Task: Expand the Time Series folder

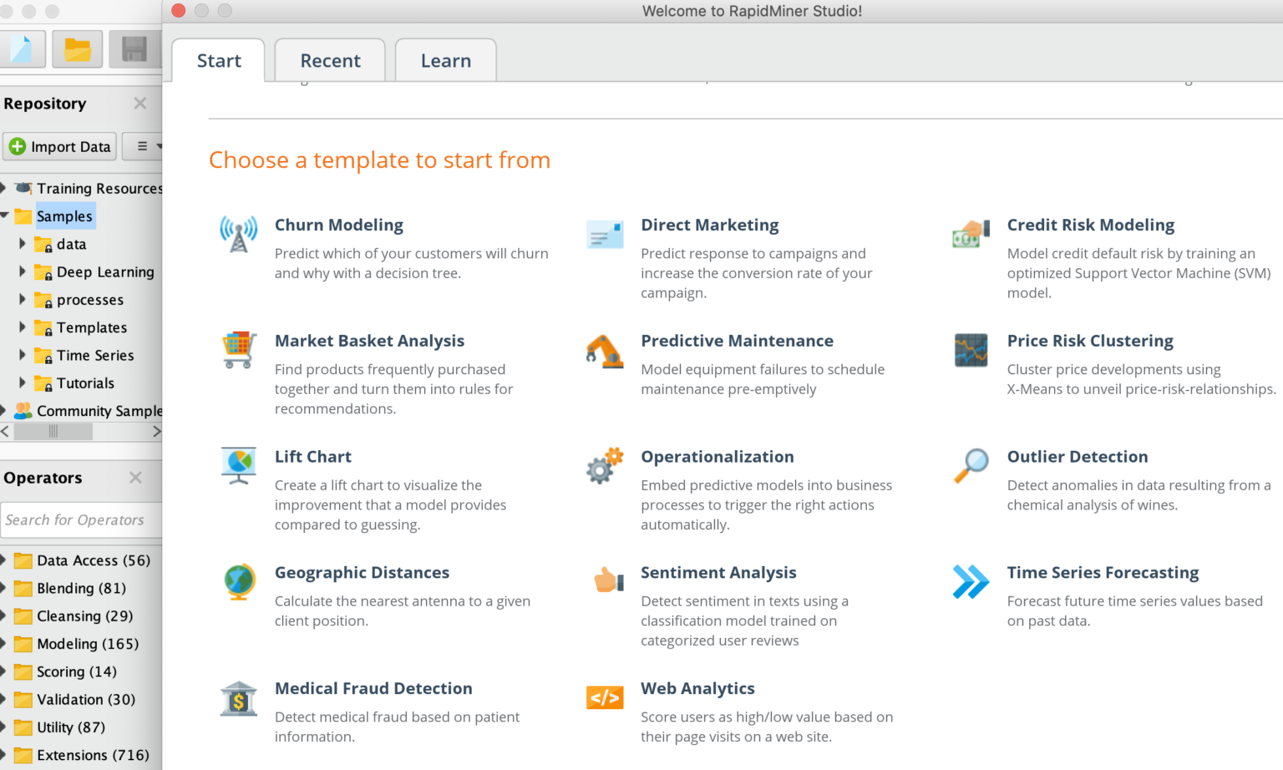Action: click(23, 355)
